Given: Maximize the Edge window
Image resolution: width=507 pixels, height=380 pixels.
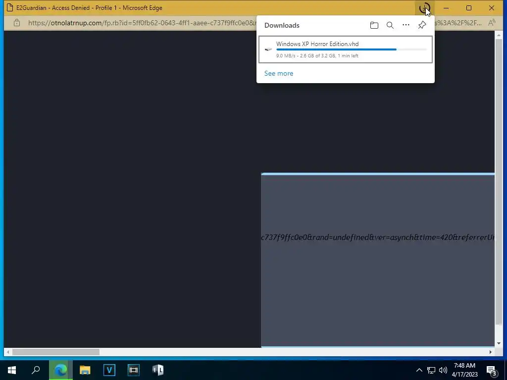Looking at the screenshot, I should [468, 8].
